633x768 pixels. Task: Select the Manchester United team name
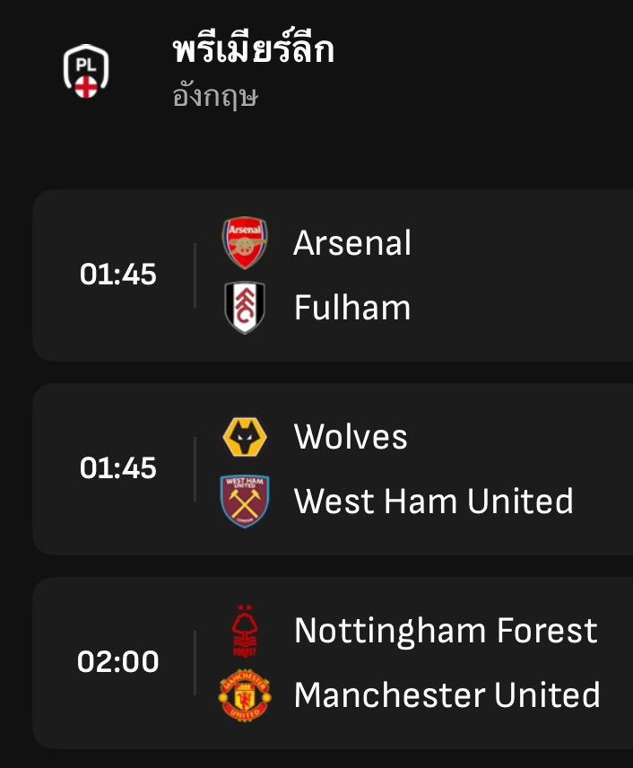[x=447, y=695]
